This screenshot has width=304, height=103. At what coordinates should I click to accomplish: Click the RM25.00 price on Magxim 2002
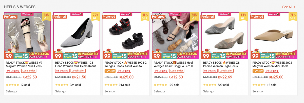277,77
